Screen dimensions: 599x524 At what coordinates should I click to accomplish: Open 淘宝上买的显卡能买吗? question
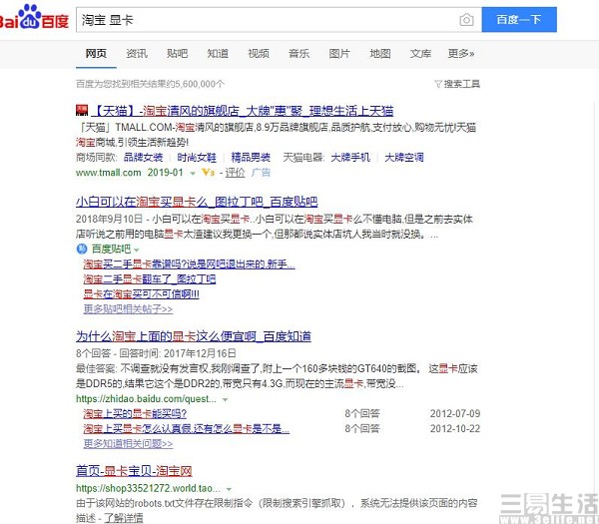[x=135, y=414]
